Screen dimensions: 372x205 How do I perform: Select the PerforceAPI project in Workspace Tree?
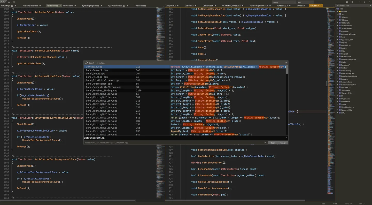[x=346, y=65]
